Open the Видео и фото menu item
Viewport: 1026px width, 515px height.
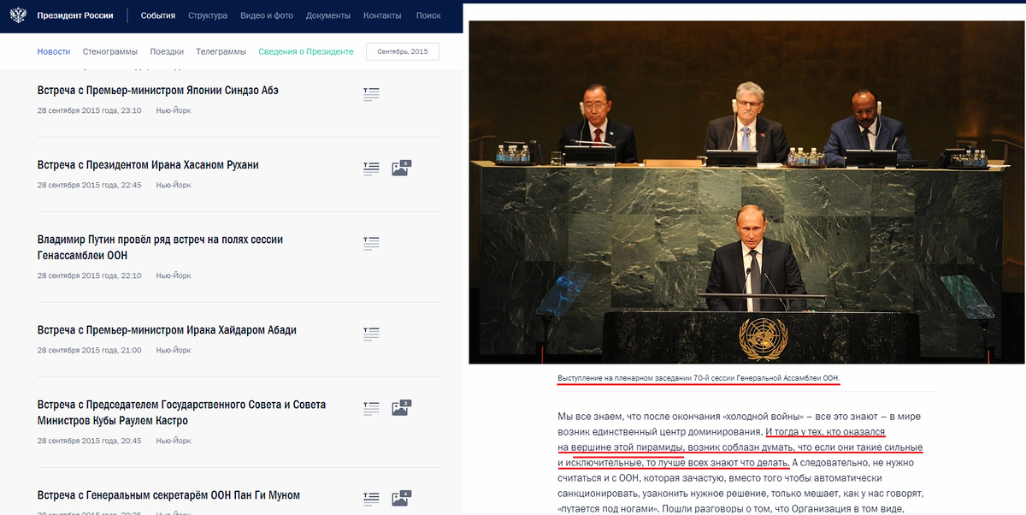click(267, 15)
